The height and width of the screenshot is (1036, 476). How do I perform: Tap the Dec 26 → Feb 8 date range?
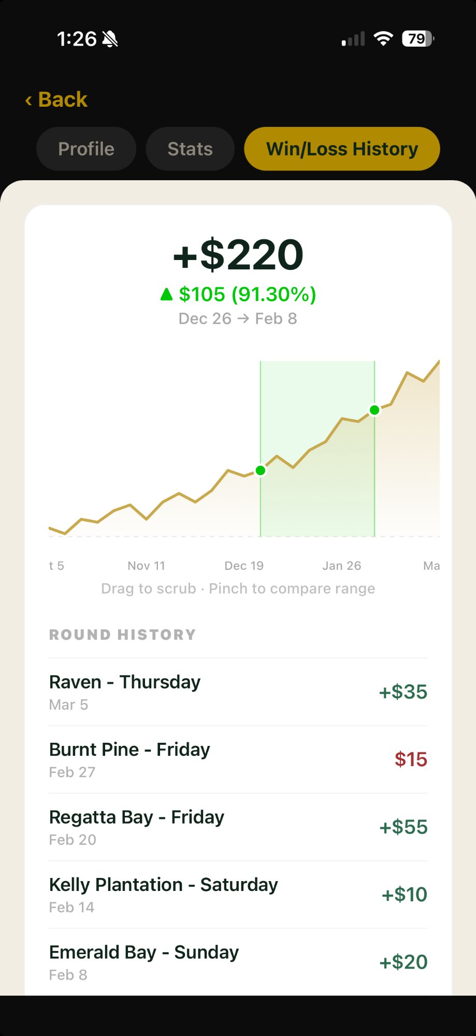238,319
